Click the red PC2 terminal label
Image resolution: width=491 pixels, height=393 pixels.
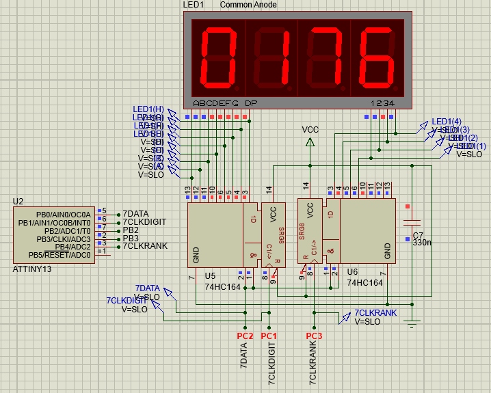(244, 336)
